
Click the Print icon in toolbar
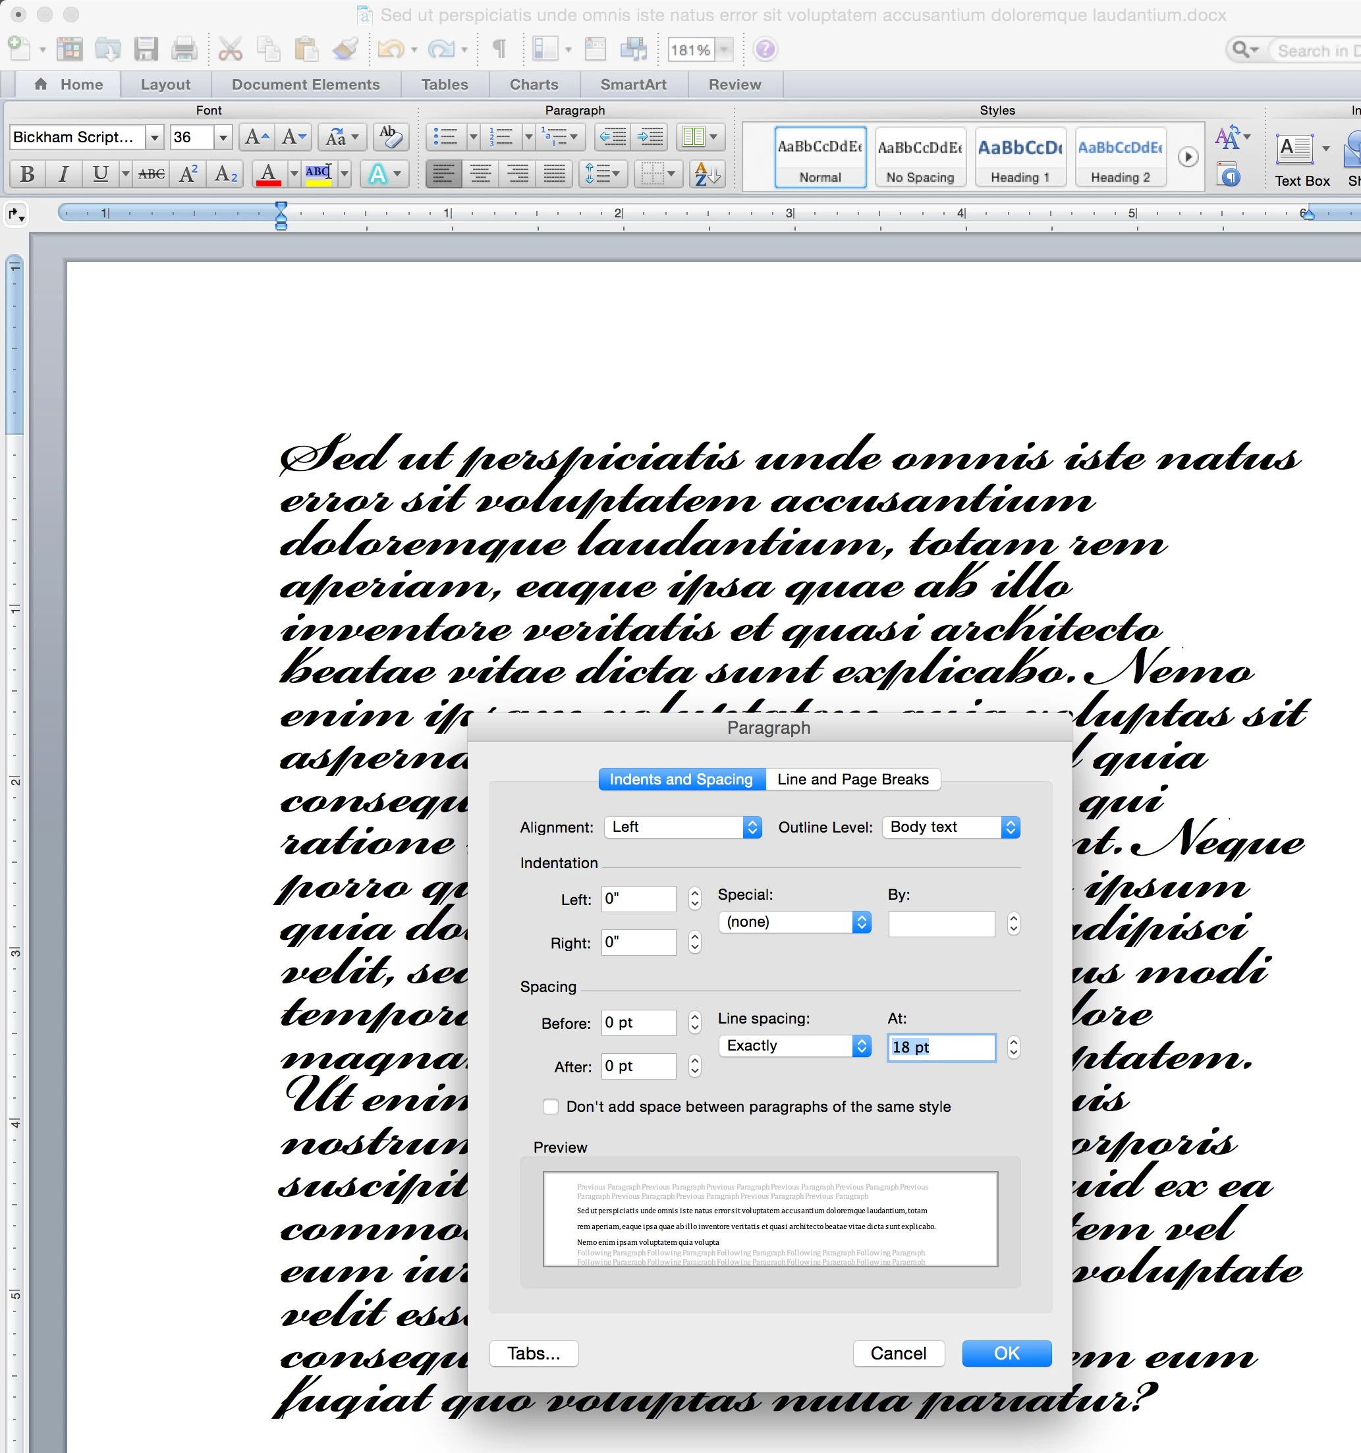click(x=183, y=49)
